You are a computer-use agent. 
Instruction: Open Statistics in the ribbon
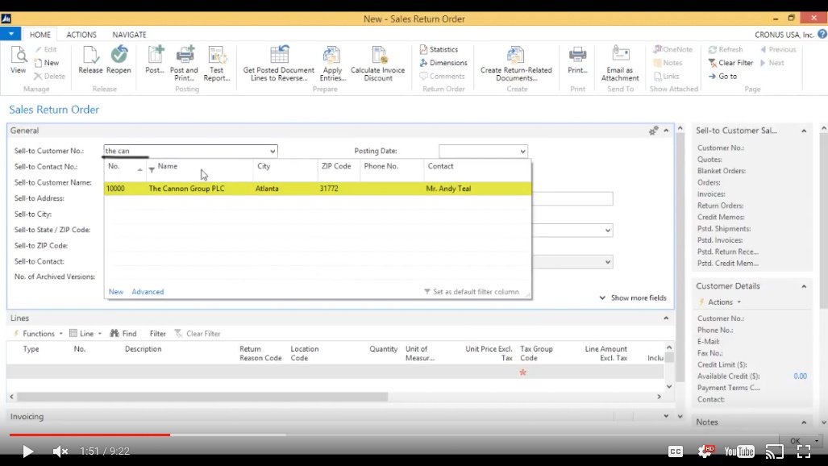pos(439,50)
